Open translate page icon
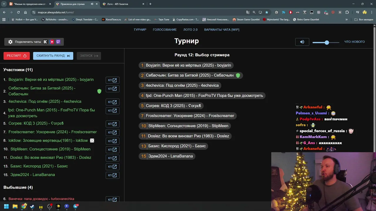Screen dimensions: 376x211 tap(248, 12)
